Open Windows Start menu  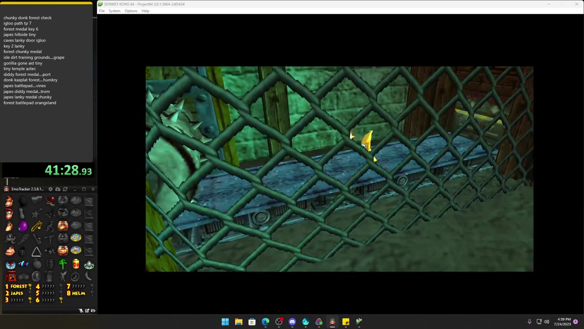[x=225, y=322]
